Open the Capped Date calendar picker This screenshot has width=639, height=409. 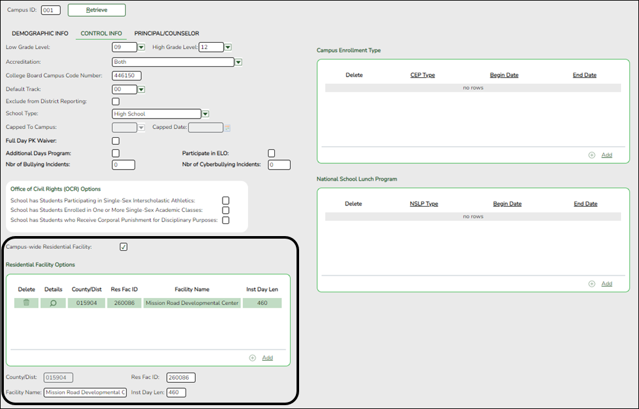click(226, 127)
